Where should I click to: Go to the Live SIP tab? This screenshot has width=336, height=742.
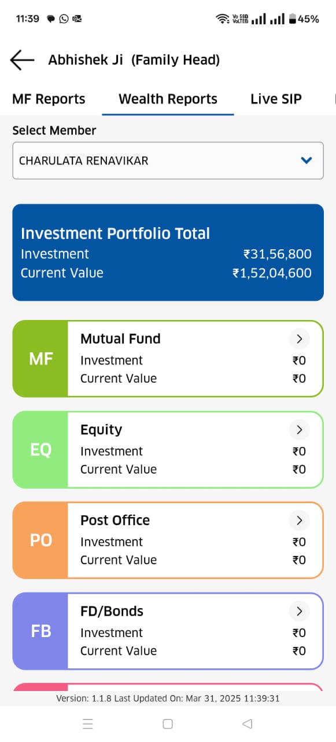coord(276,99)
